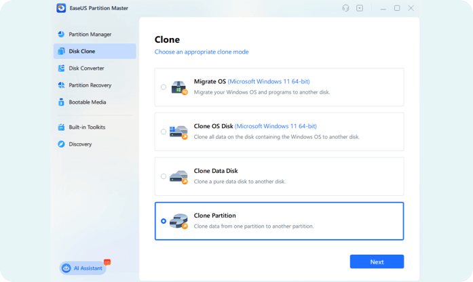Click the Next button

coord(377,262)
